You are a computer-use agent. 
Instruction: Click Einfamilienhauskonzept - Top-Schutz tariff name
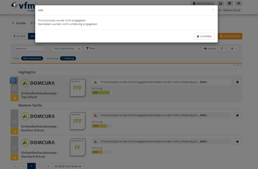click(40, 95)
